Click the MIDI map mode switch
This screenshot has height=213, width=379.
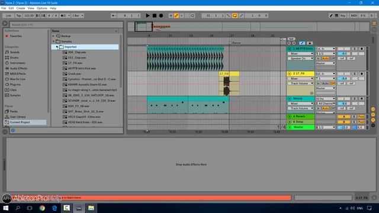354,15
